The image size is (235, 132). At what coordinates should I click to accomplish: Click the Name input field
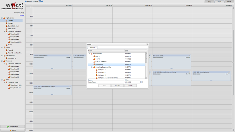106,82
